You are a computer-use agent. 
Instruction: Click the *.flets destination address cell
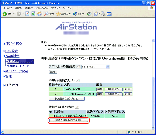click(x=95, y=116)
